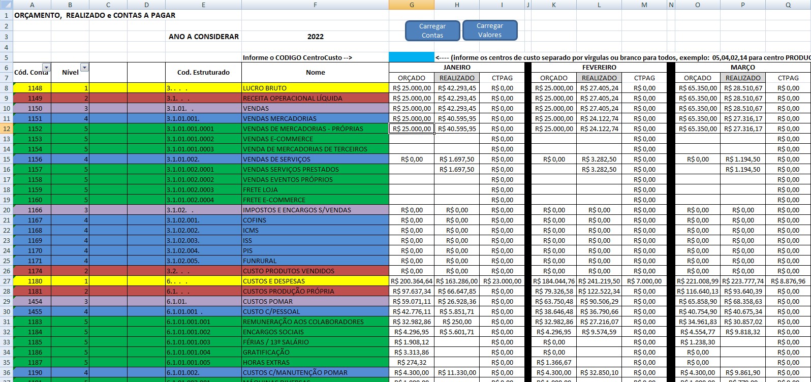The width and height of the screenshot is (811, 382).
Task: Click the blue CentroCusto code input cell
Action: pos(411,57)
